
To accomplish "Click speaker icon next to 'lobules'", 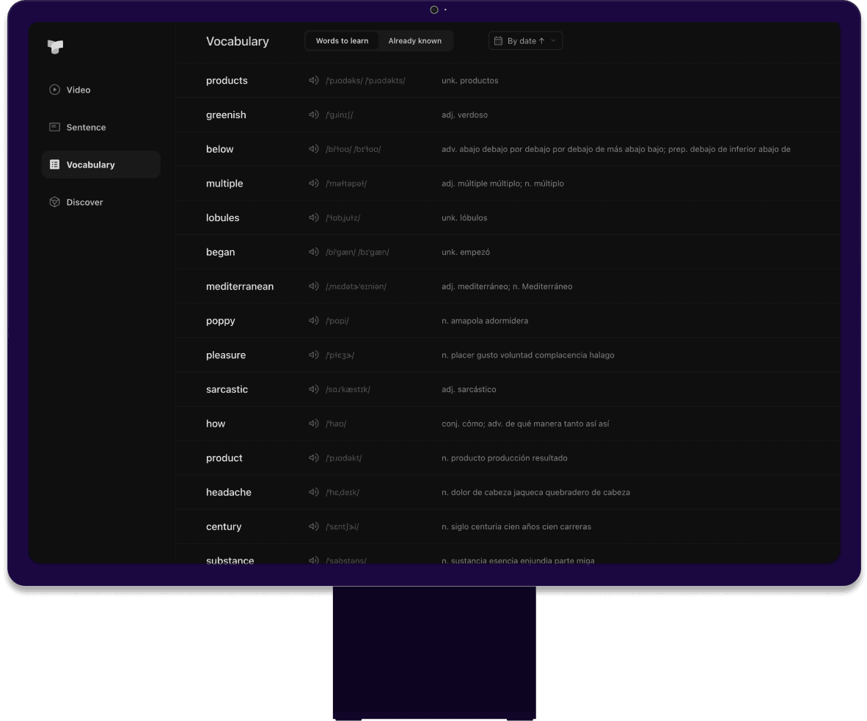I will point(313,218).
